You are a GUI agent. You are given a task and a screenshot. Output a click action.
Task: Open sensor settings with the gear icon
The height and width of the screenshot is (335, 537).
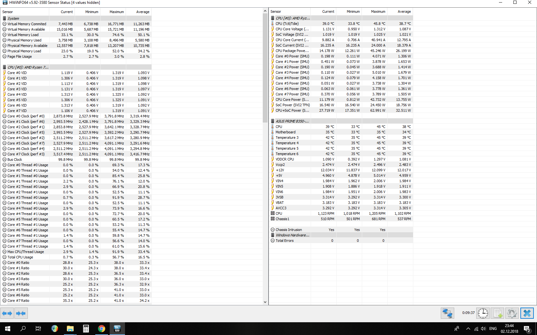(x=512, y=313)
